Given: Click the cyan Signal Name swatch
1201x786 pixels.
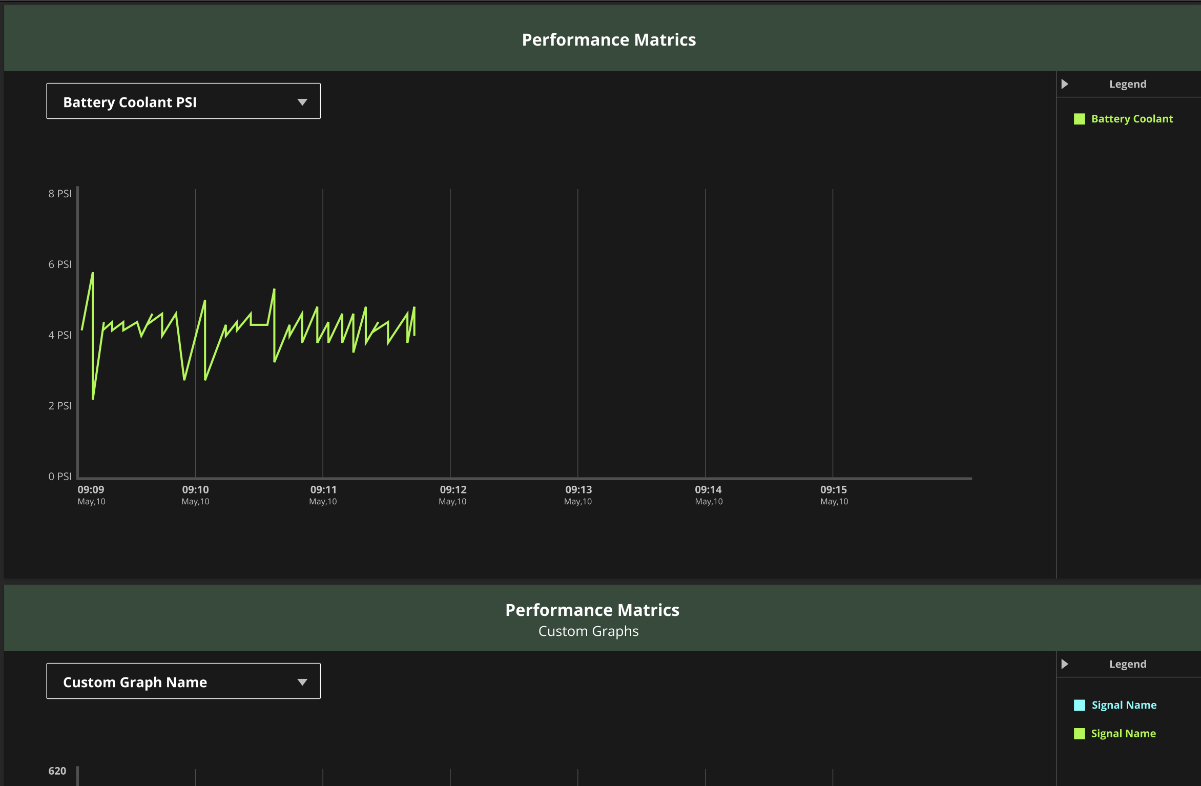Looking at the screenshot, I should [1080, 705].
